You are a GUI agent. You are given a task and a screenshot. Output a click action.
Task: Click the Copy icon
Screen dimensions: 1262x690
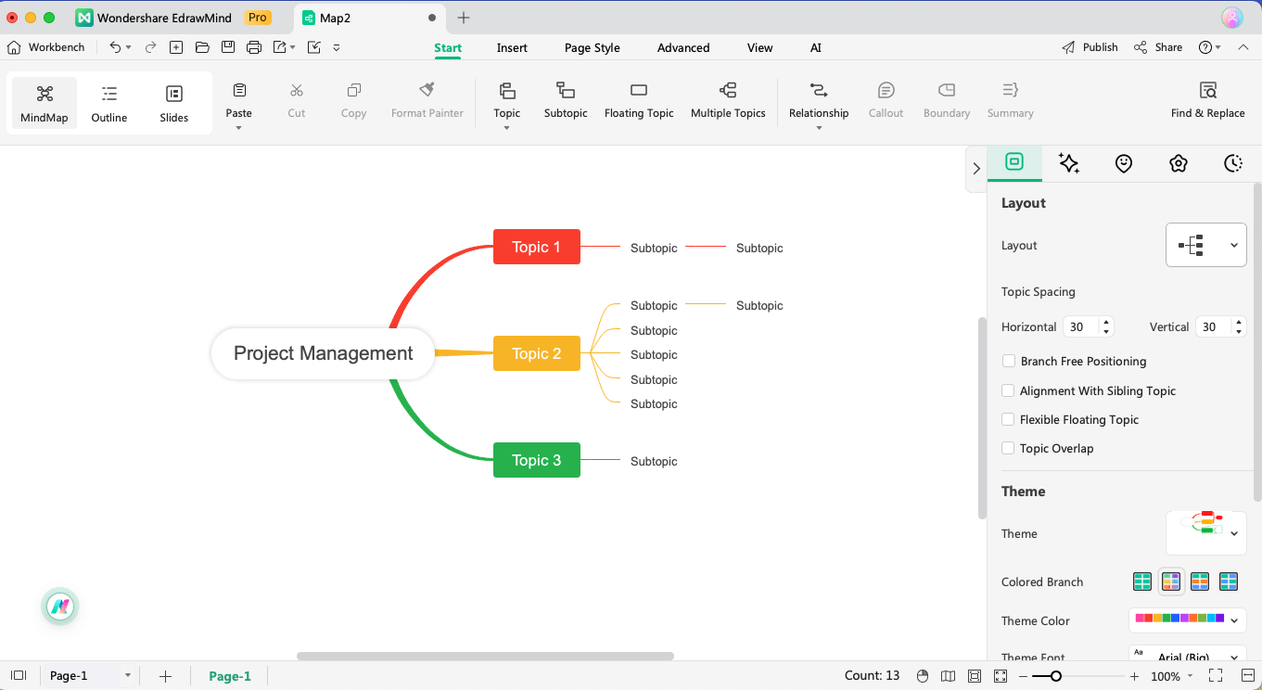pyautogui.click(x=354, y=91)
